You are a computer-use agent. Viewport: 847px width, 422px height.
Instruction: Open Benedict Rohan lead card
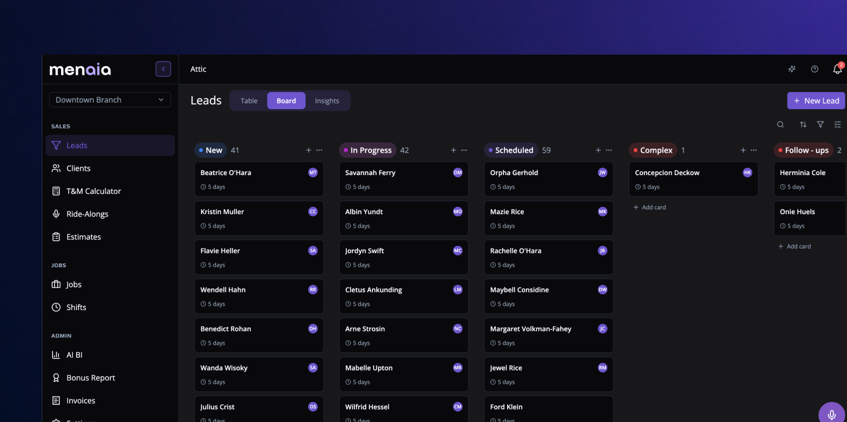[x=259, y=335]
